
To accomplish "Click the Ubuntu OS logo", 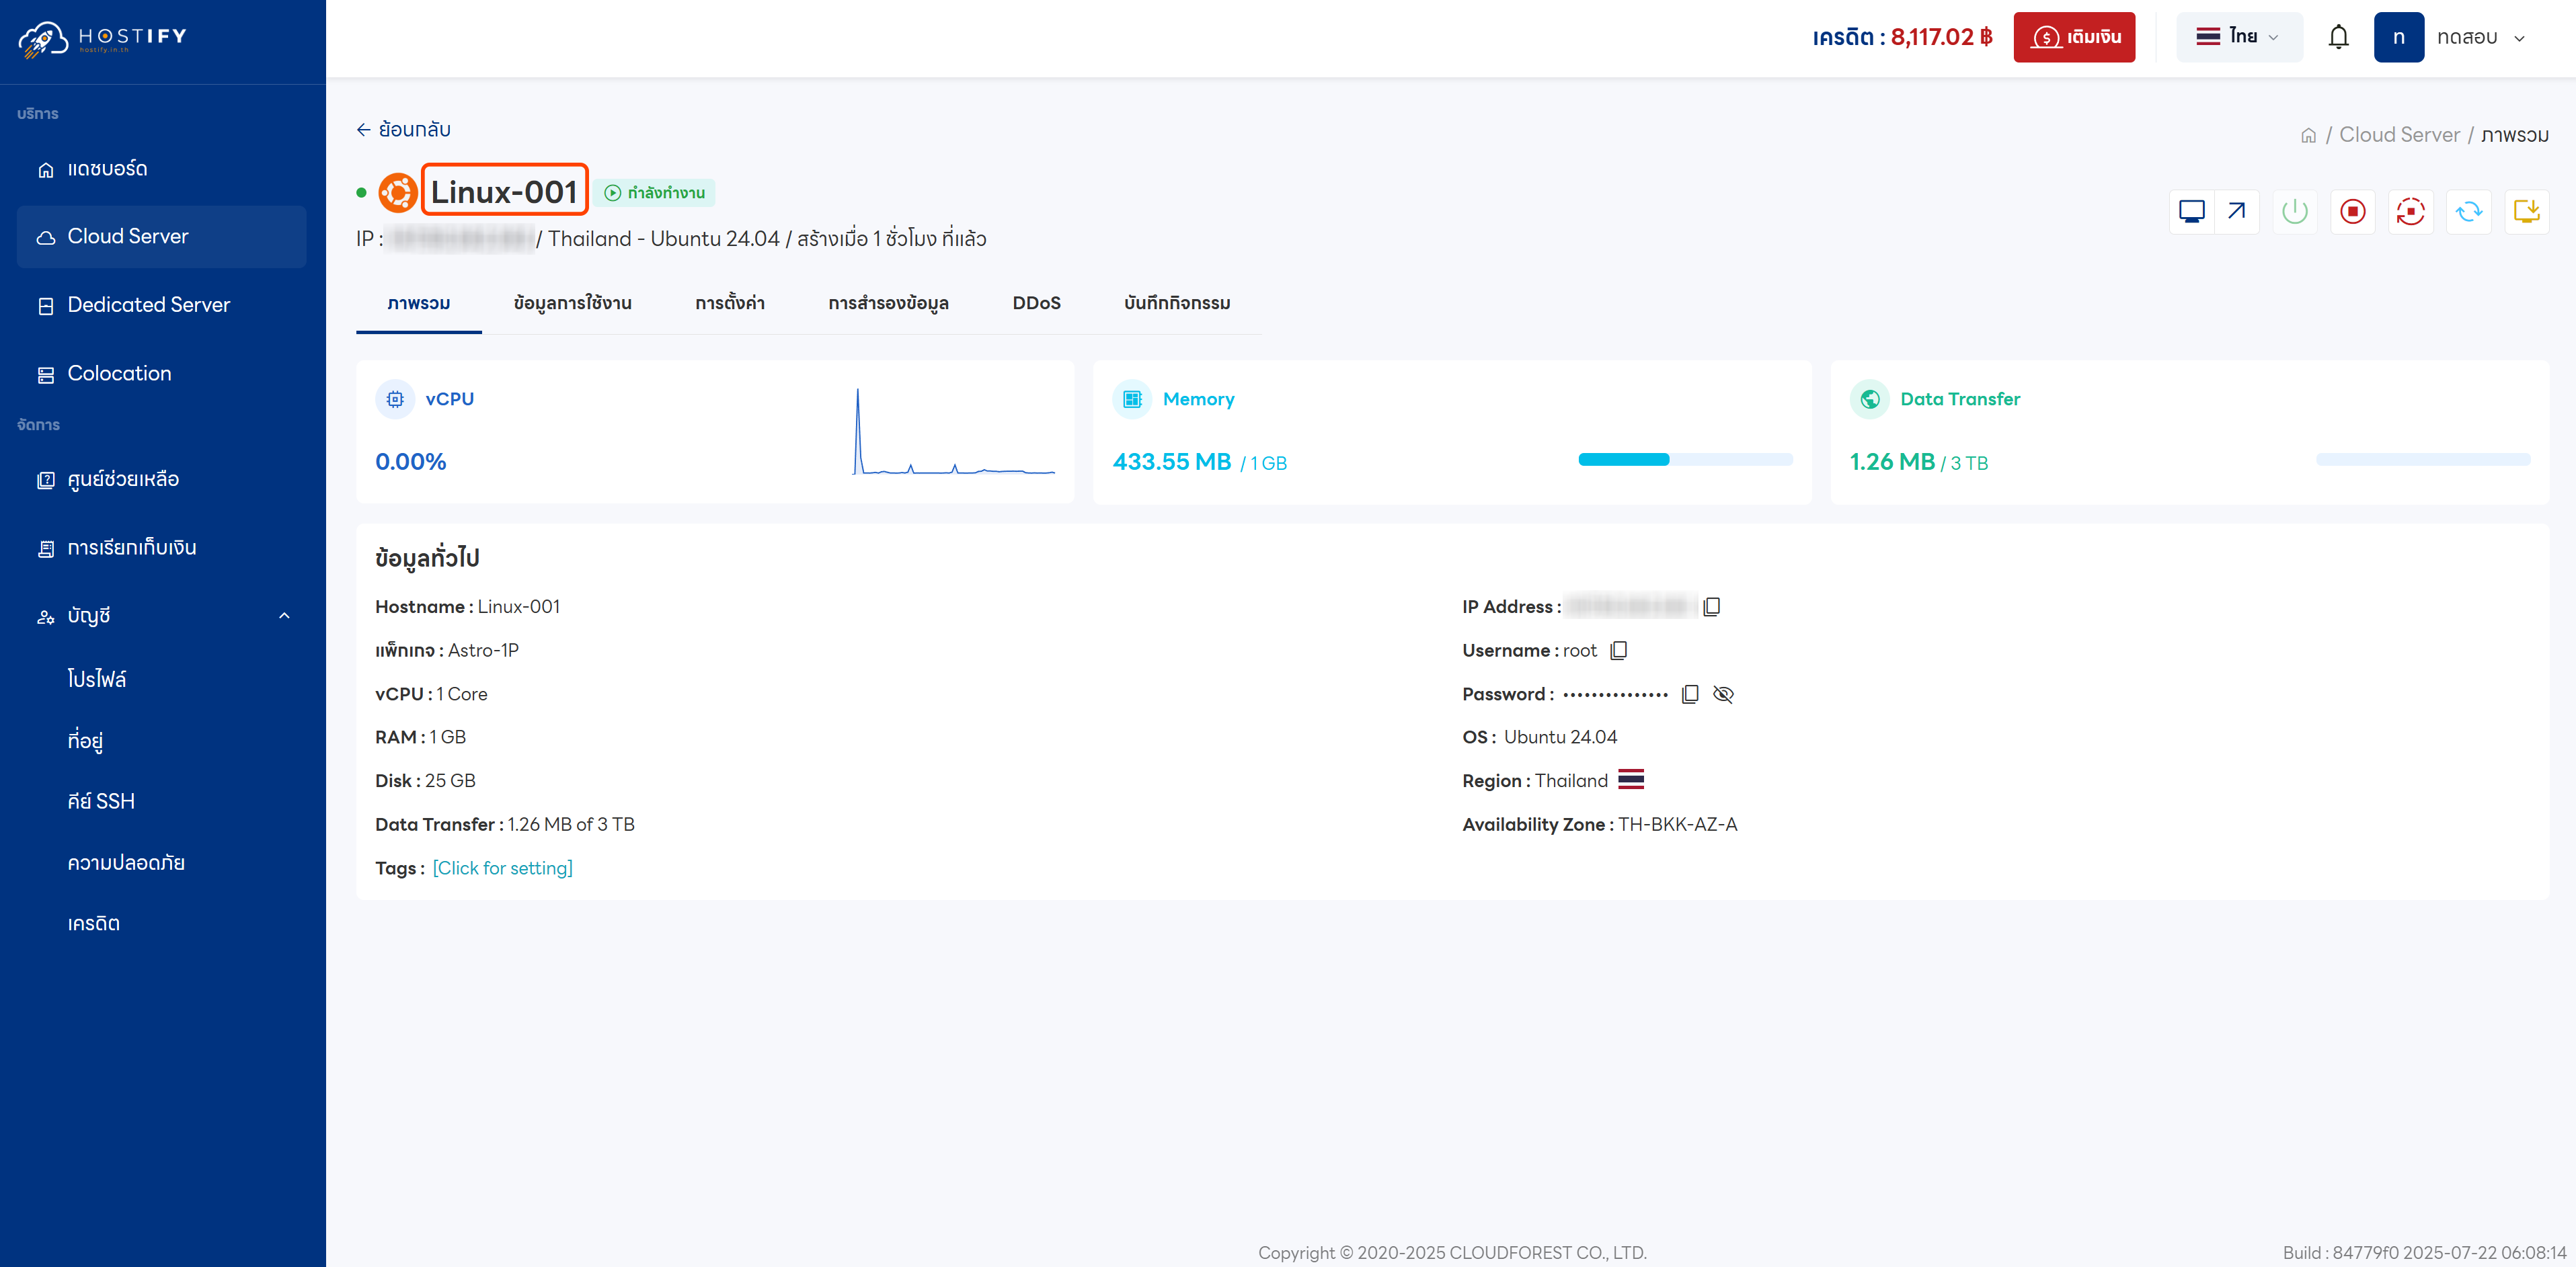I will pyautogui.click(x=397, y=192).
